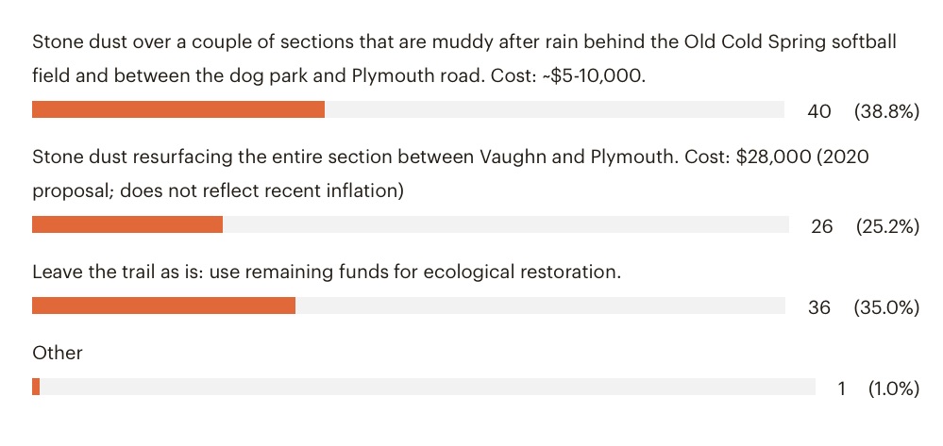Screen dimensions: 943x446
Task: Select the Old Cold Spring softball field option text
Action: click(464, 58)
